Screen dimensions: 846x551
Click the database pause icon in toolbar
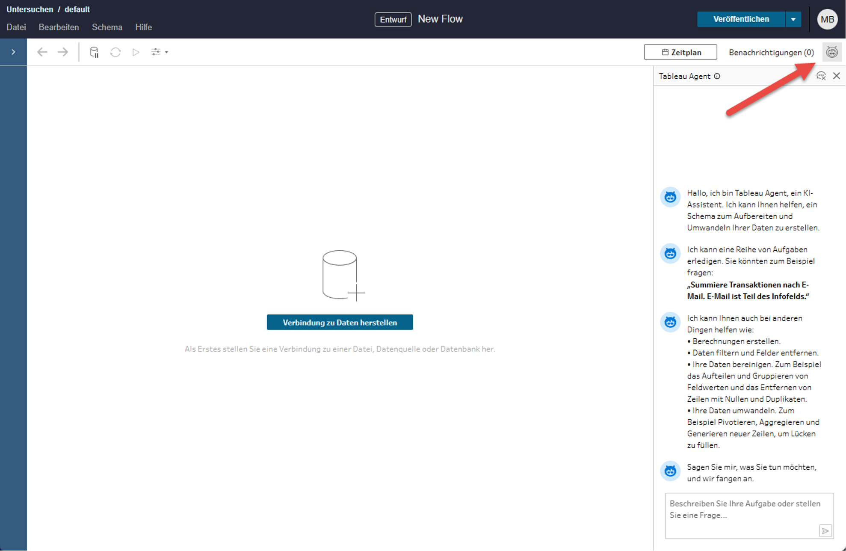(x=94, y=52)
